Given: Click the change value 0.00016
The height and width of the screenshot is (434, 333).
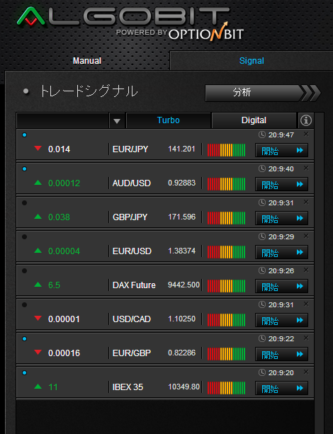Looking at the screenshot, I should click(64, 353).
